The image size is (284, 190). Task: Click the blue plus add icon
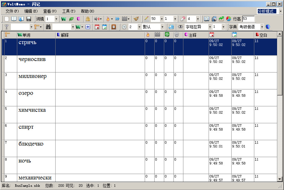[88, 27]
